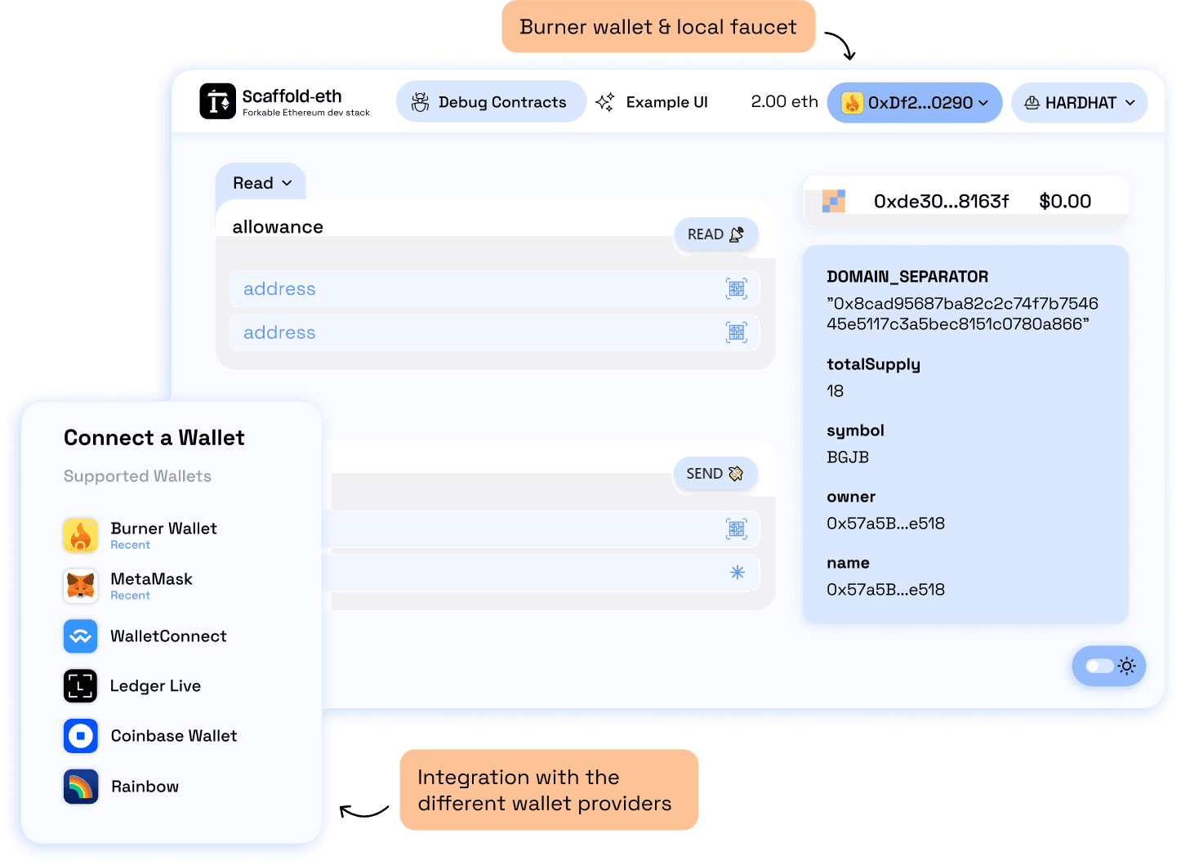The width and height of the screenshot is (1181, 865).
Task: Click Recent label under MetaMask
Action: 131,595
